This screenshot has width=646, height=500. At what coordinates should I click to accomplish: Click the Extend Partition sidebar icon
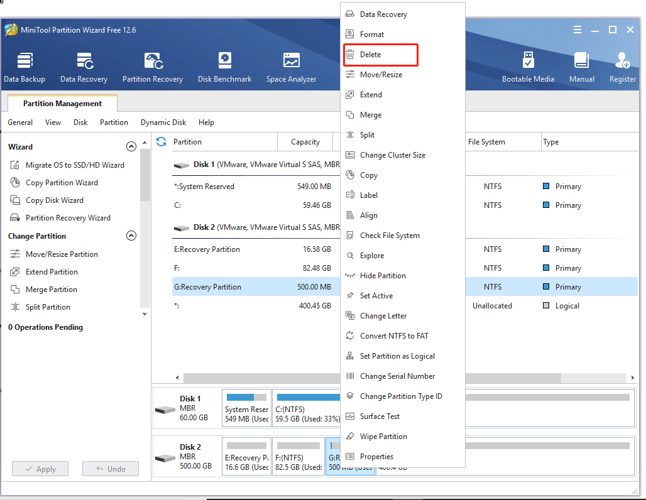coord(15,272)
